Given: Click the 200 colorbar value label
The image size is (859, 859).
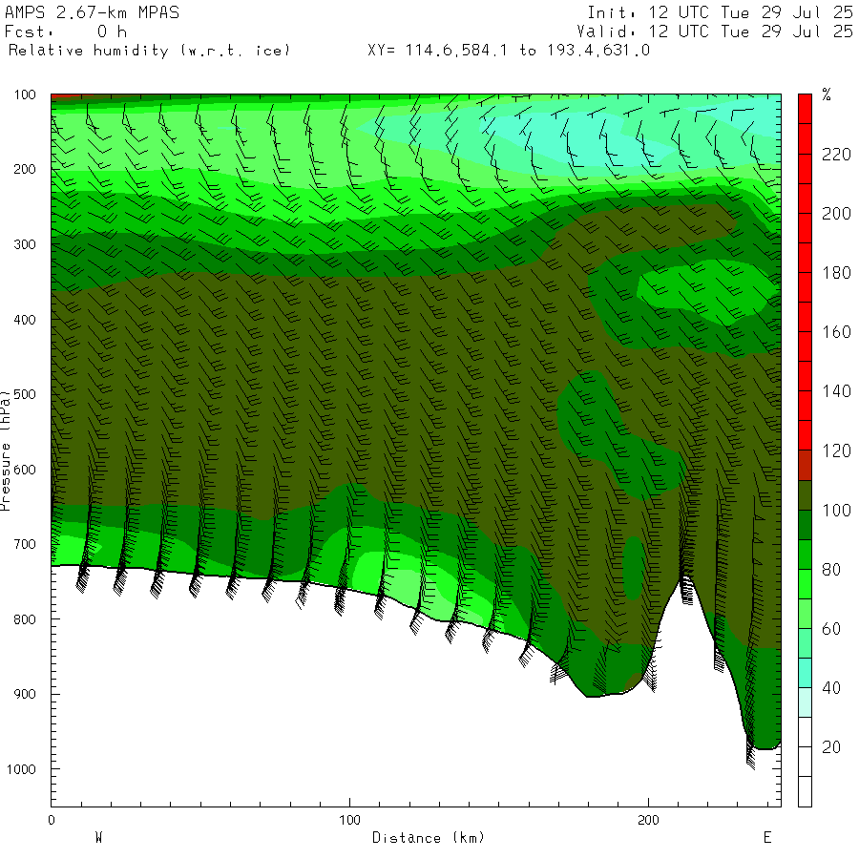Looking at the screenshot, I should pos(836,214).
